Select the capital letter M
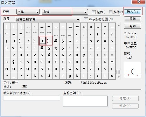146x117 pixels. [112, 62]
